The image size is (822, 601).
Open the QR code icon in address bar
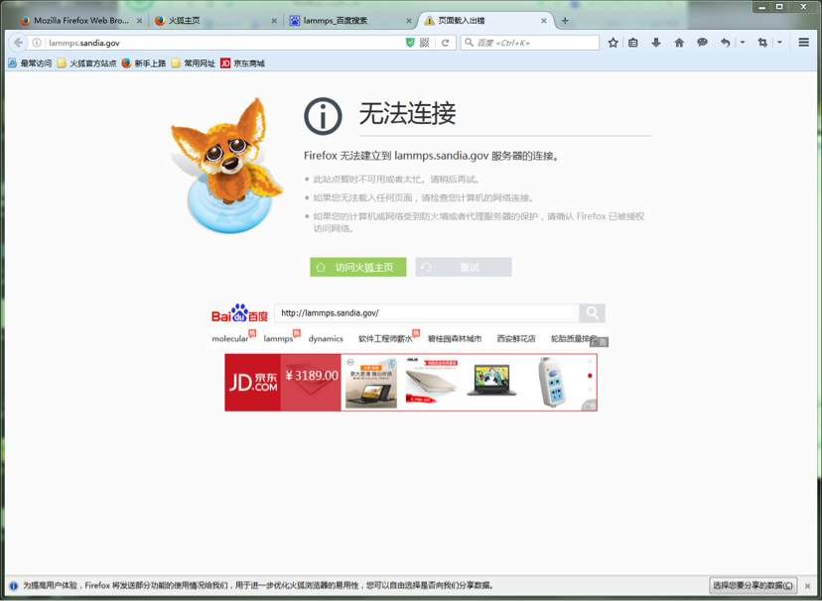pos(425,43)
